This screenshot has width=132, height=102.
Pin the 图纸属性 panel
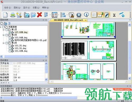(43, 60)
